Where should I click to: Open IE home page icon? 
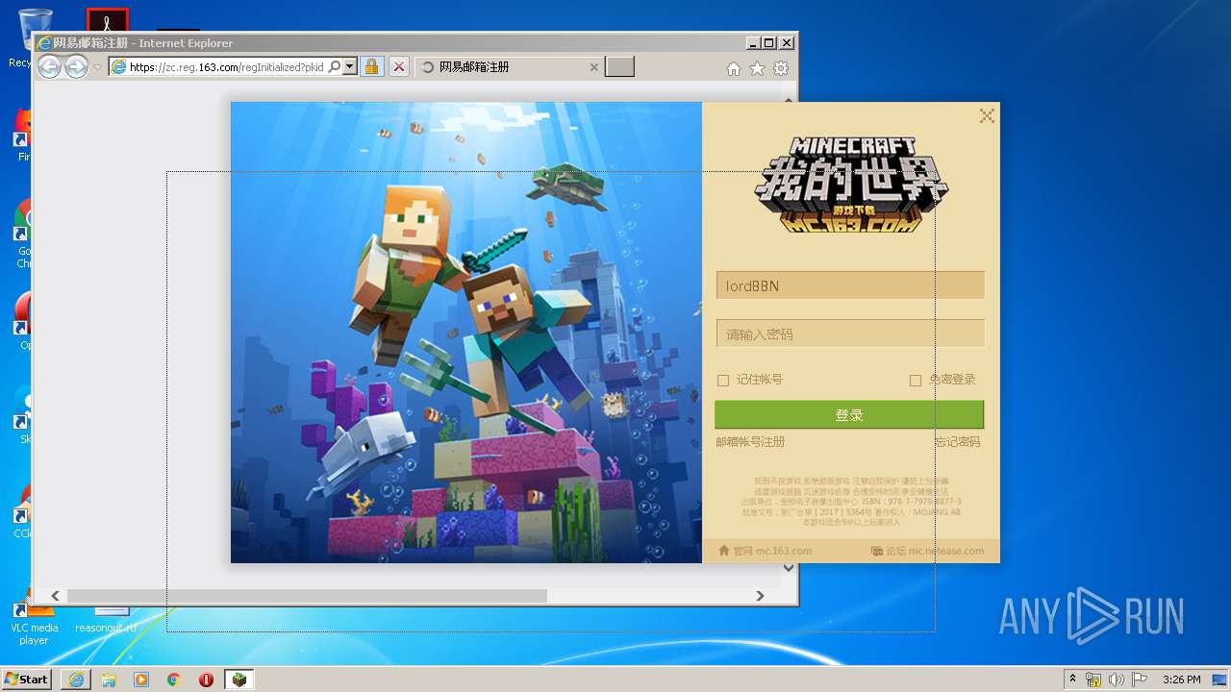pos(734,68)
